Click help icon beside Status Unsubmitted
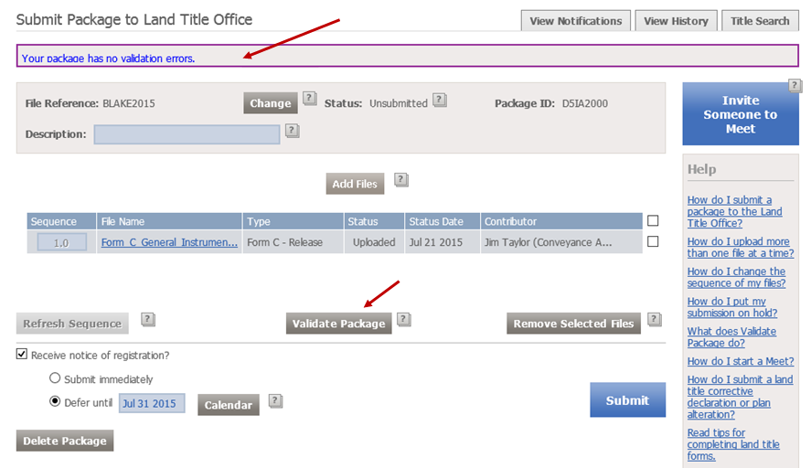Viewport: 811px width, 468px height. 440,100
